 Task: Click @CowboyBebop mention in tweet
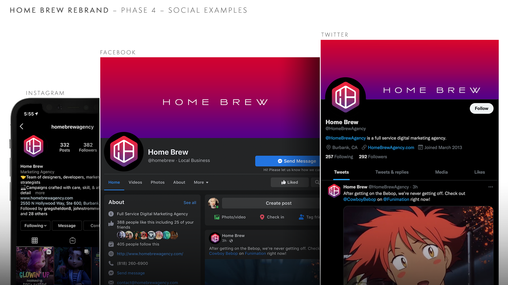point(360,199)
